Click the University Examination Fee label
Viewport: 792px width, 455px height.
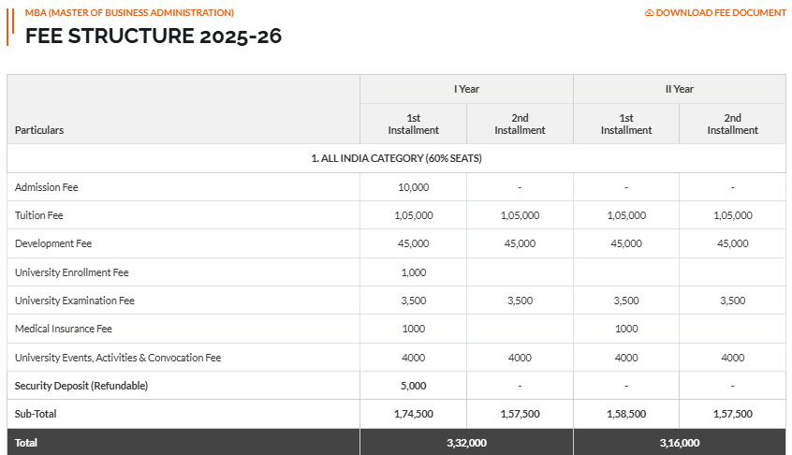[75, 301]
